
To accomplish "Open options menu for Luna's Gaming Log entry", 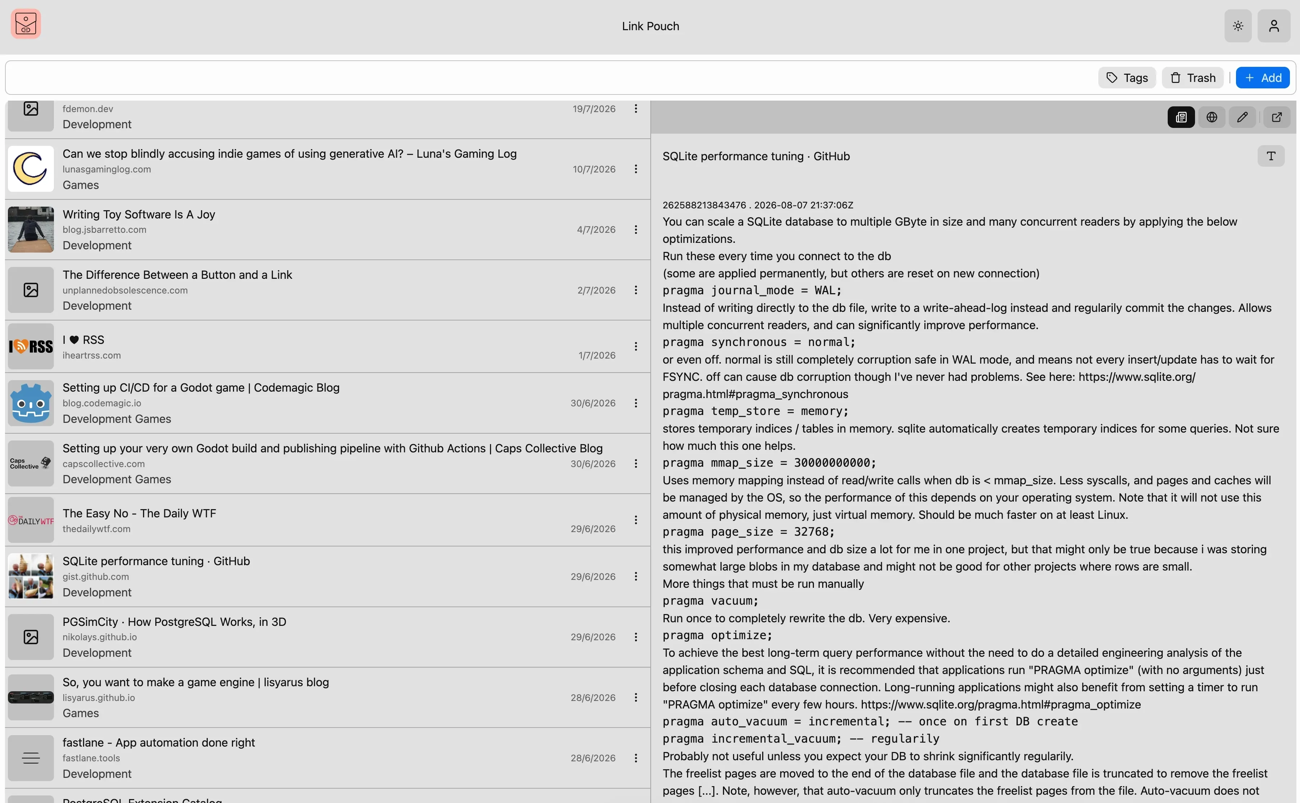I will 635,170.
